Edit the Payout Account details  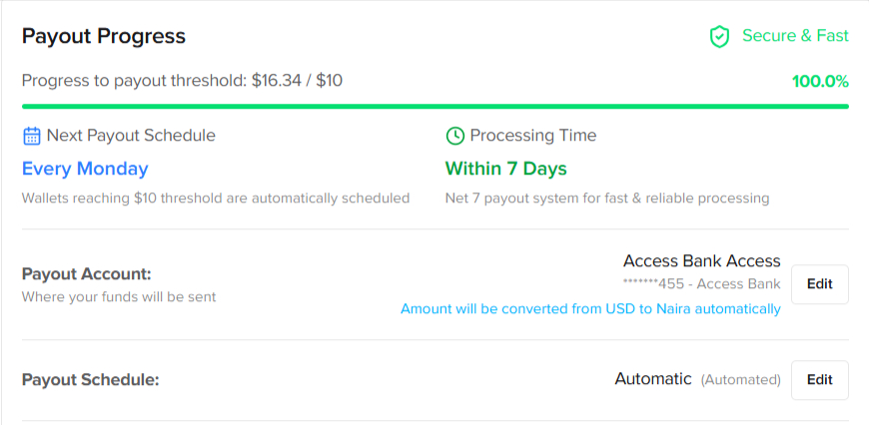pos(819,284)
